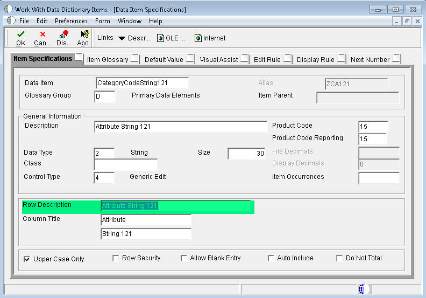The height and width of the screenshot is (298, 426).
Task: Click the Descr... toolbar link
Action: [x=139, y=38]
